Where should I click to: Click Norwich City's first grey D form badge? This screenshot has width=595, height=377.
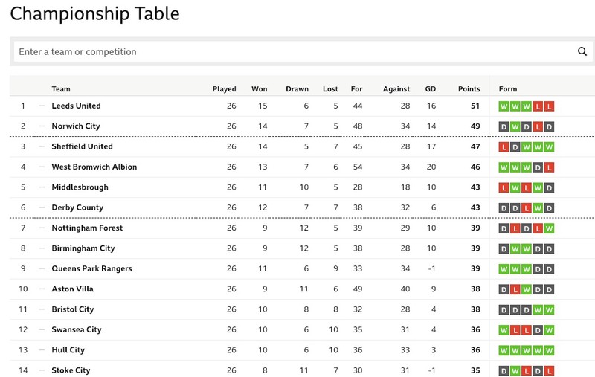click(504, 126)
